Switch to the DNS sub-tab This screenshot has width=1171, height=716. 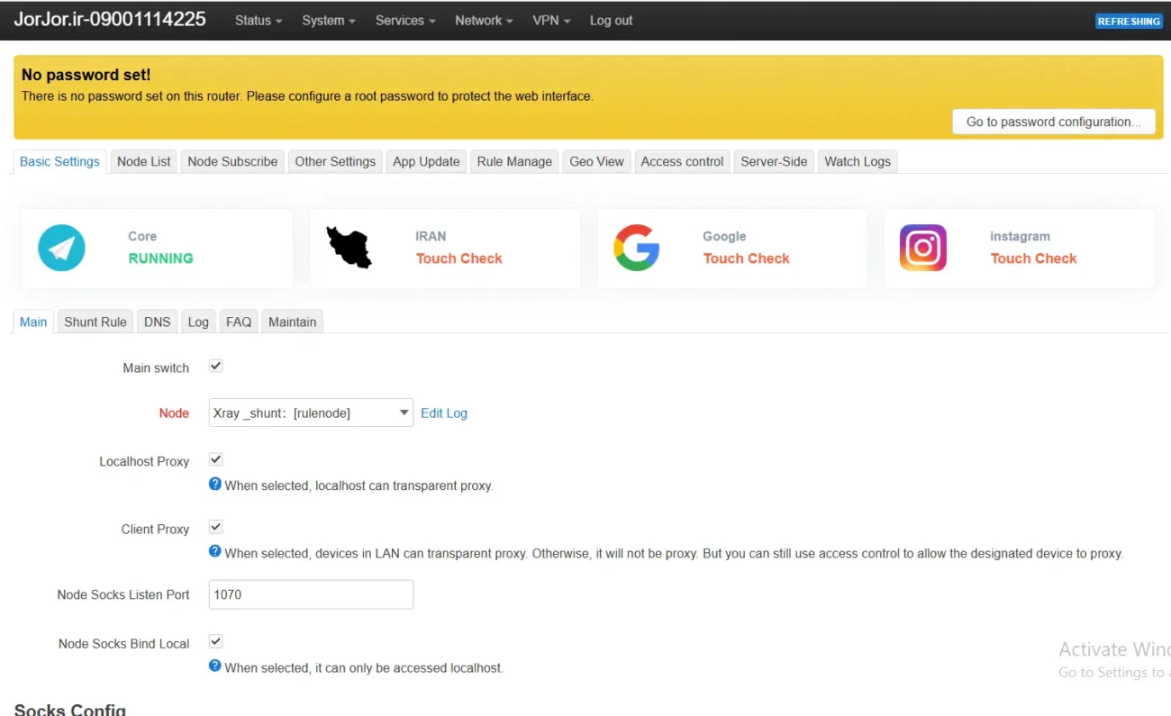click(158, 322)
